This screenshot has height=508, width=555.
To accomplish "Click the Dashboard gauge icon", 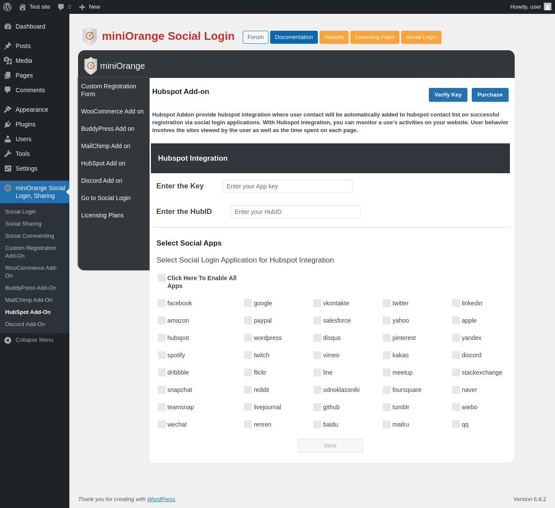I will [x=8, y=26].
